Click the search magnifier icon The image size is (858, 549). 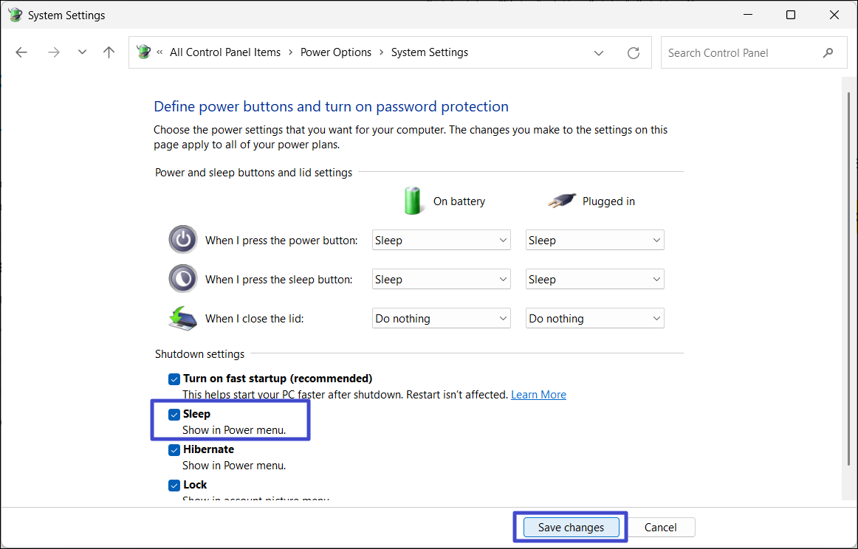(828, 52)
